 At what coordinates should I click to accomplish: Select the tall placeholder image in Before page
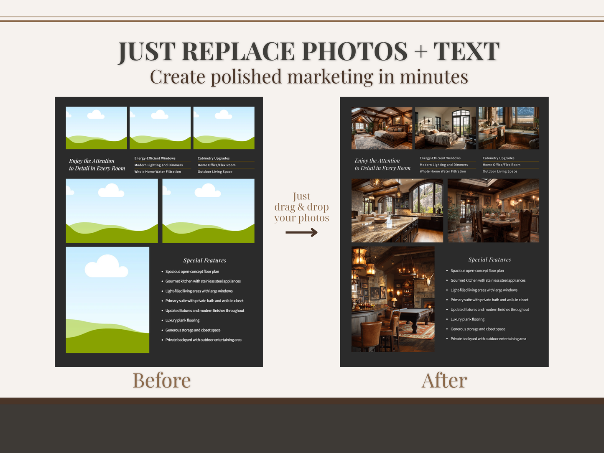pyautogui.click(x=107, y=300)
